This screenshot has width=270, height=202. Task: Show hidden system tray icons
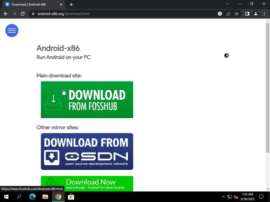click(x=223, y=197)
